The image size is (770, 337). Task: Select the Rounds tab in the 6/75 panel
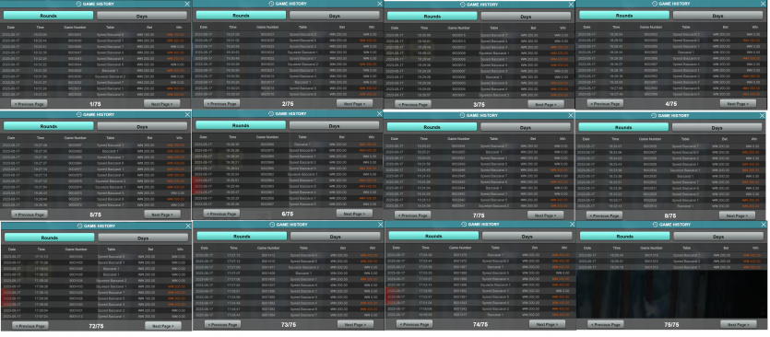click(x=241, y=125)
